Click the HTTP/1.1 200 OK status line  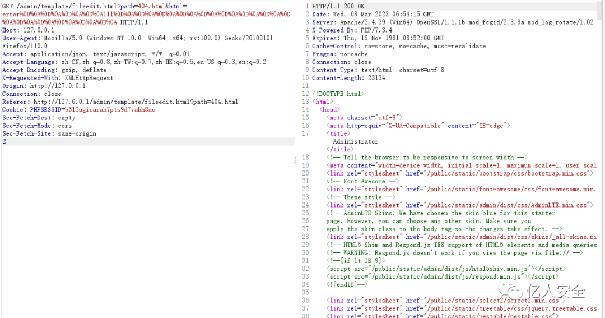click(338, 6)
